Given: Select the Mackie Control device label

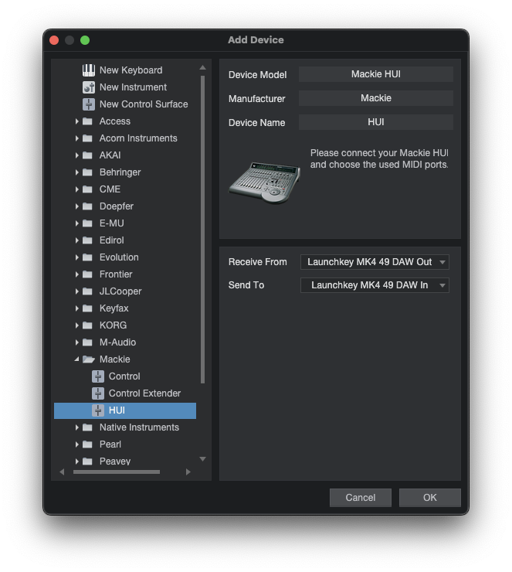Looking at the screenshot, I should tap(124, 376).
